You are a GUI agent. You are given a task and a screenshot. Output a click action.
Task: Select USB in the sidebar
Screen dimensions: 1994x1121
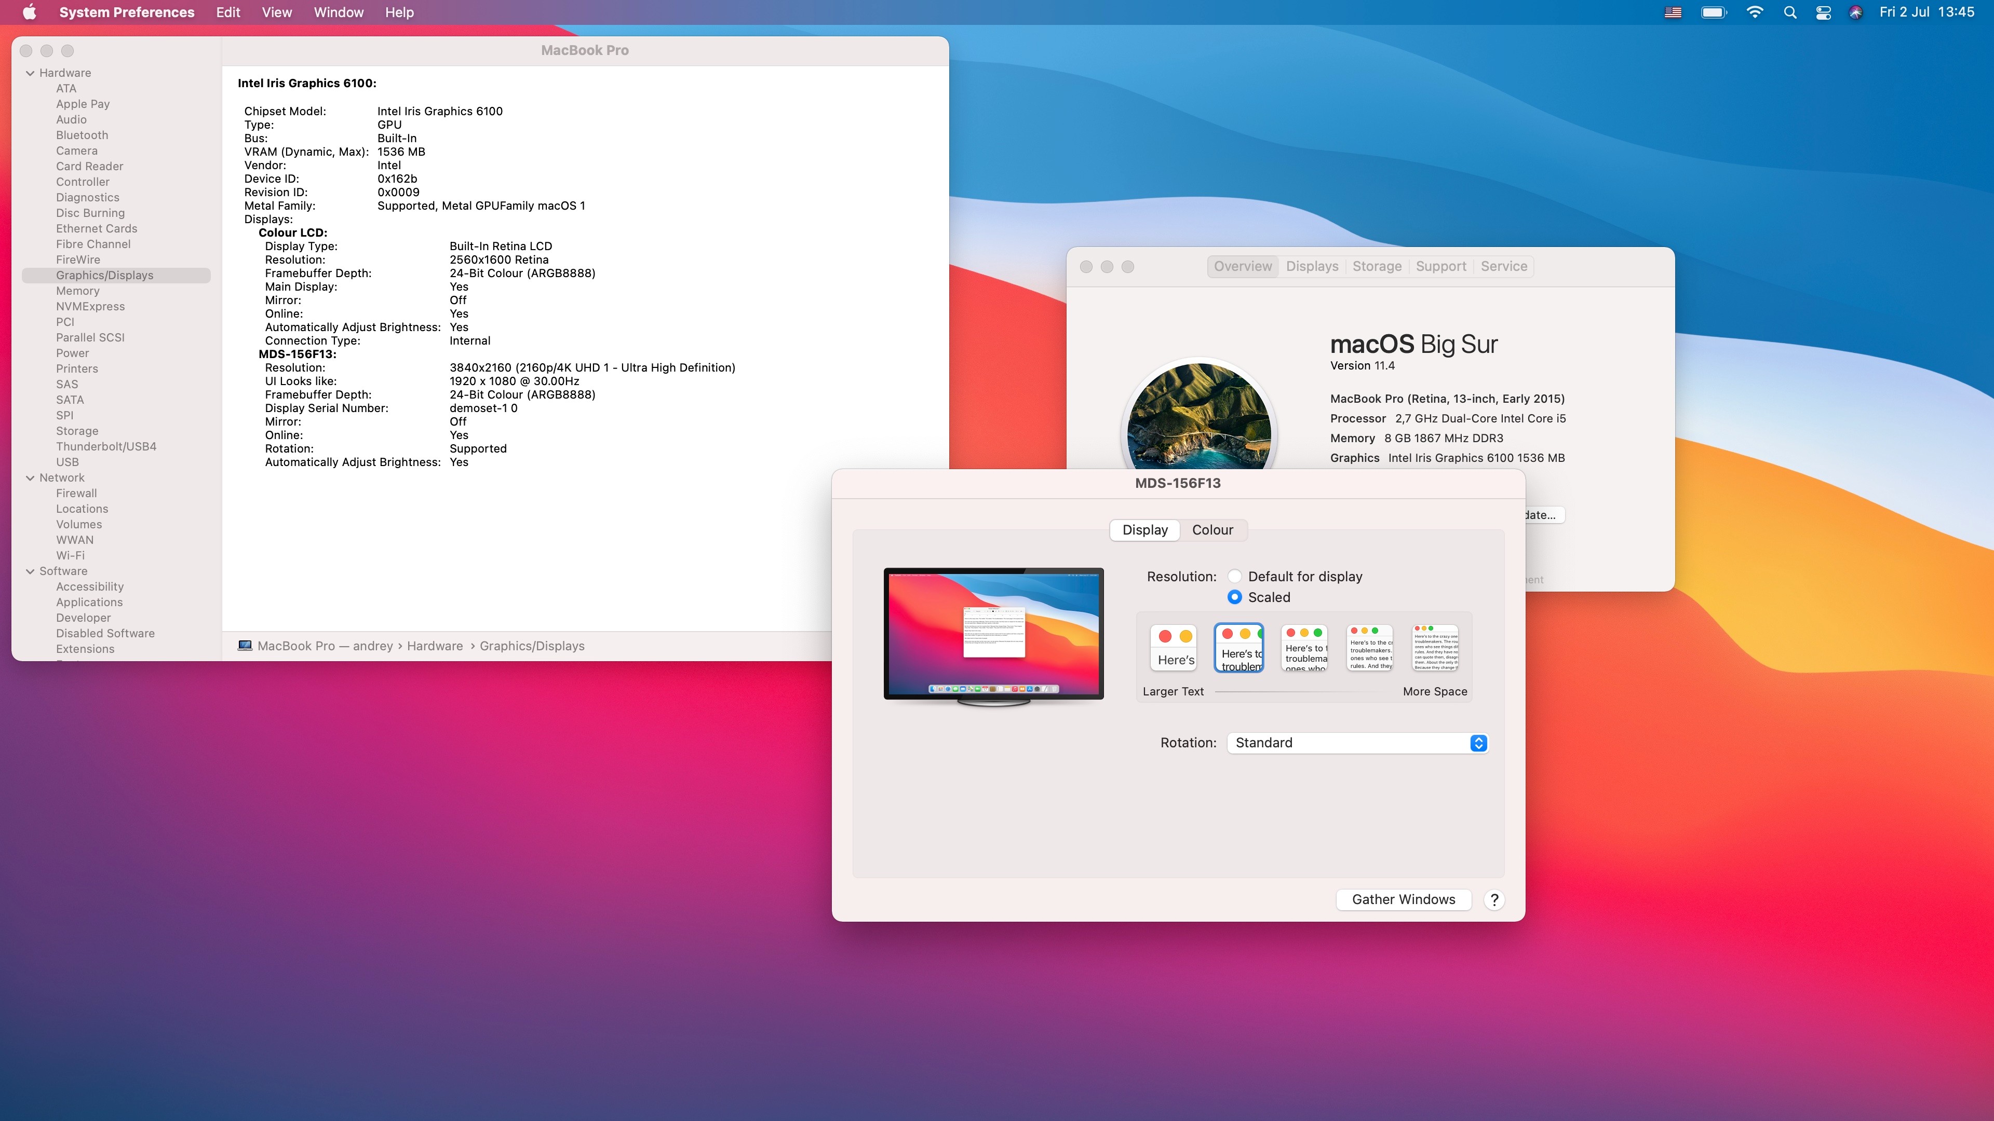point(68,462)
